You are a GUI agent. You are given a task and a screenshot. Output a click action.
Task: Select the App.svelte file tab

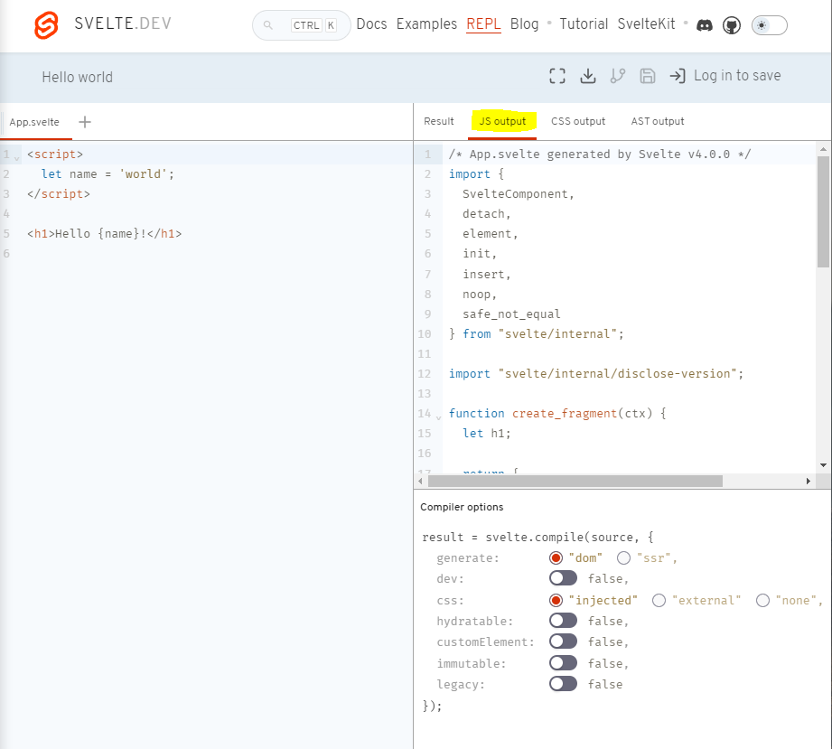click(34, 122)
